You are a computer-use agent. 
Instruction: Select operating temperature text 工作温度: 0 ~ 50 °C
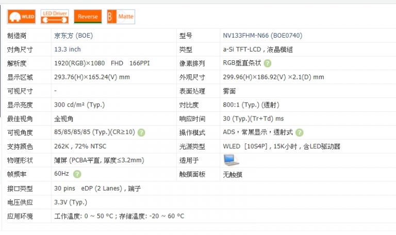coord(84,216)
